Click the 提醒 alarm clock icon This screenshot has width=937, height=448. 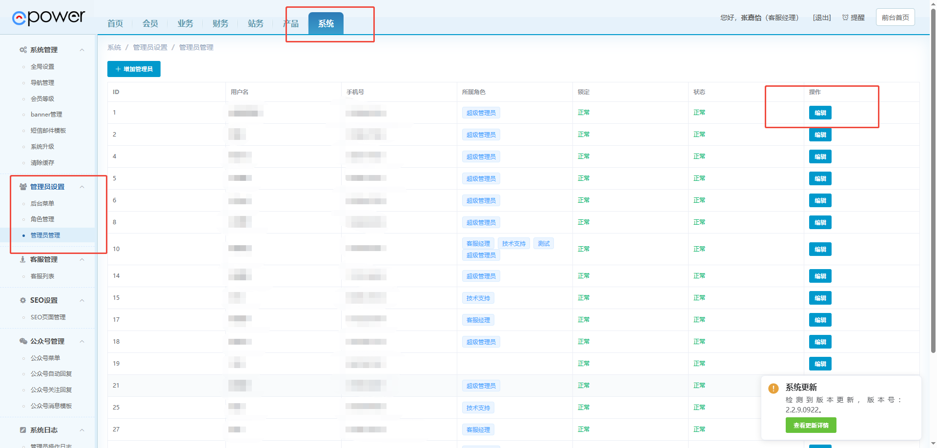coord(845,18)
